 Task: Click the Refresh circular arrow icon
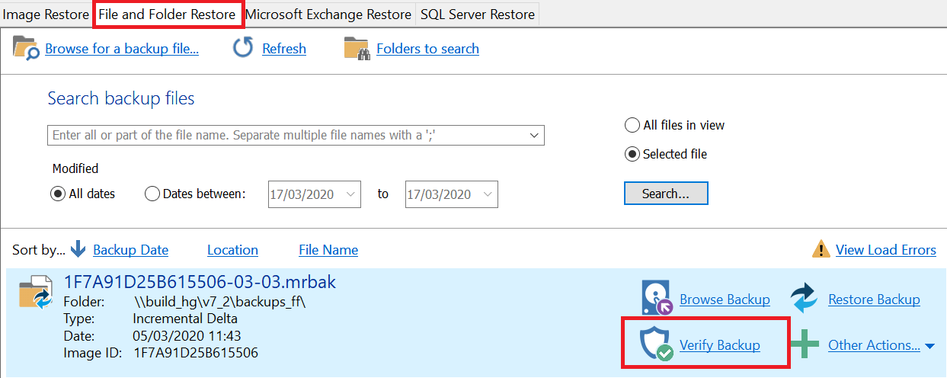point(243,48)
